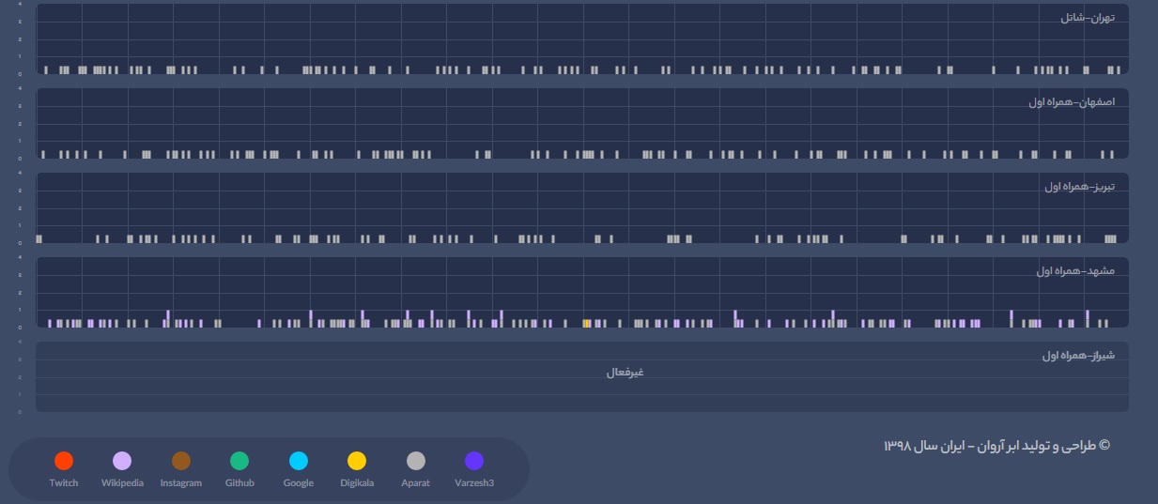Viewport: 1158px width, 504px height.
Task: Open the تهران–شاتل chart title
Action: click(1087, 18)
